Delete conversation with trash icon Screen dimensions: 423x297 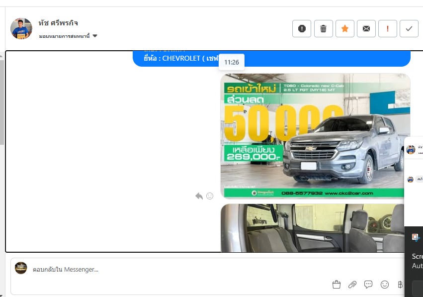pyautogui.click(x=323, y=29)
